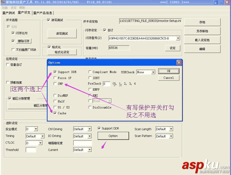Switch to 量产测试 tab

click(x=9, y=13)
